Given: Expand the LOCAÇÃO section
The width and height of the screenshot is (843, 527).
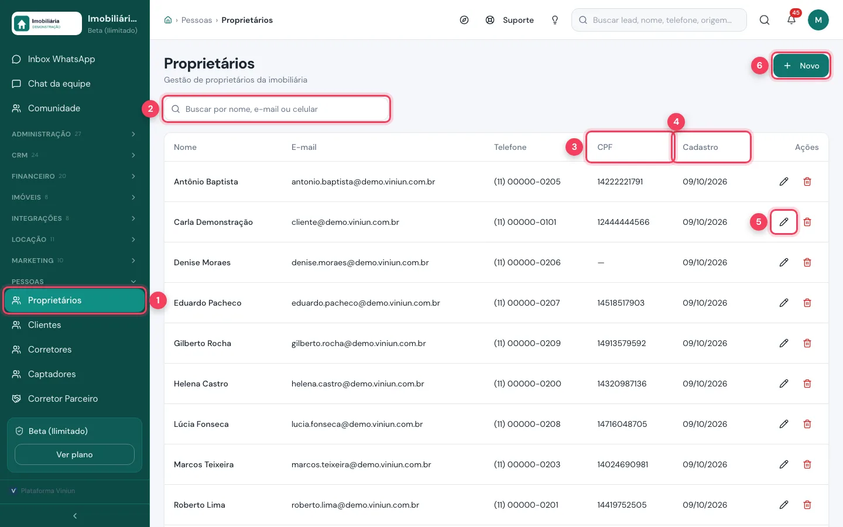Looking at the screenshot, I should tap(75, 239).
